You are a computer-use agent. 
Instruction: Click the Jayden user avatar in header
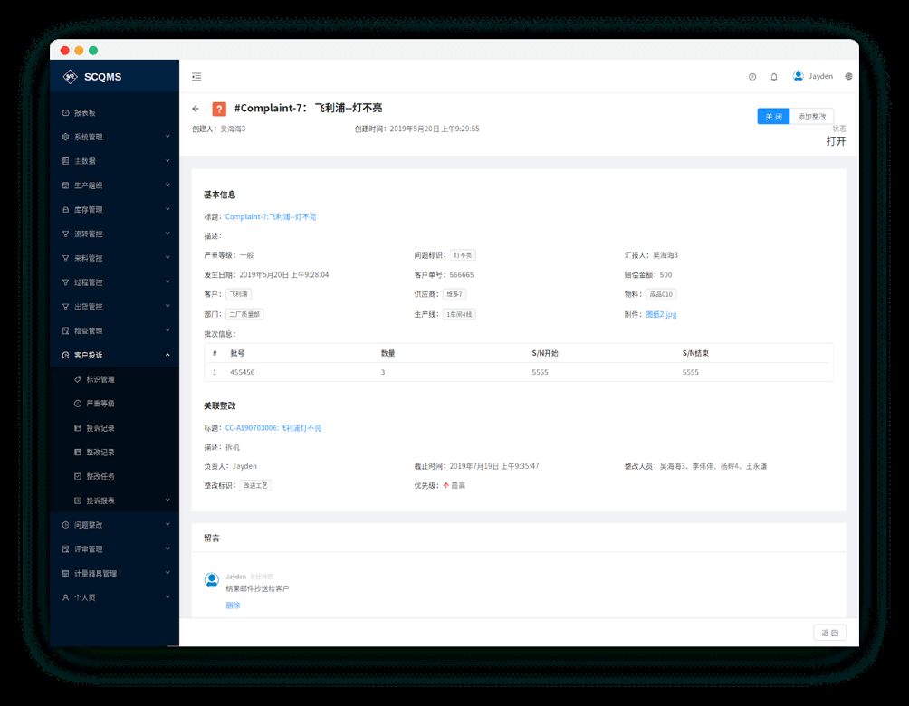pos(798,76)
